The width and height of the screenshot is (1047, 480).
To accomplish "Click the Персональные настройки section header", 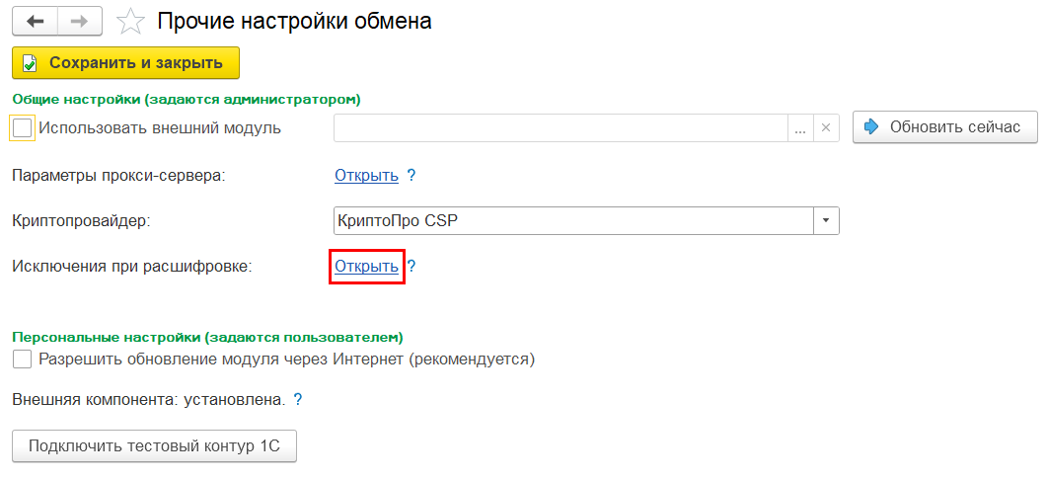I will [x=207, y=337].
